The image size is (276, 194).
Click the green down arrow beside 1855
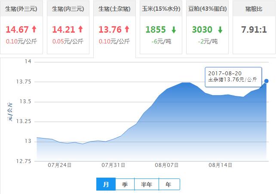(174, 30)
